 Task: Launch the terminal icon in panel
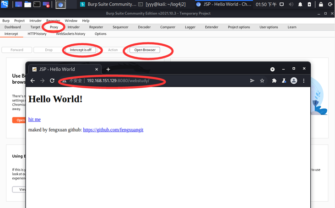37,4
